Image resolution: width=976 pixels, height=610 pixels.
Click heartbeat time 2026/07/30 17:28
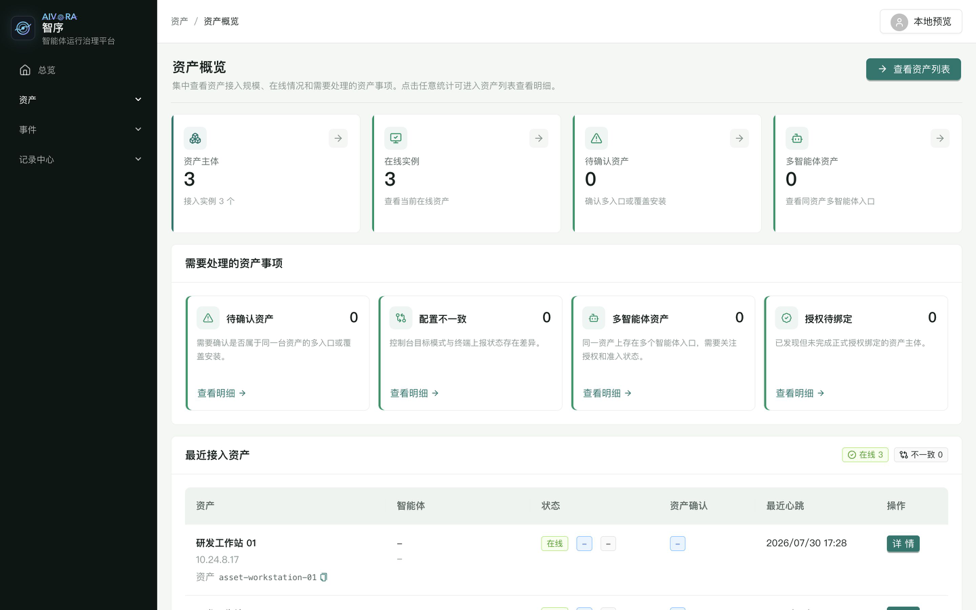coord(807,543)
